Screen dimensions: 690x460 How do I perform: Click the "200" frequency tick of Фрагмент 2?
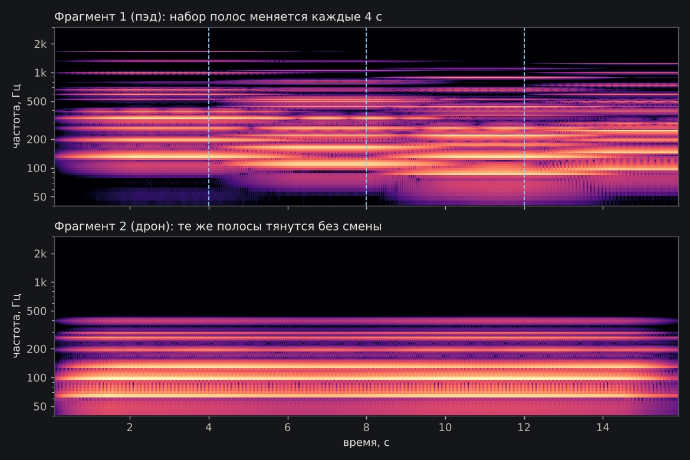click(x=37, y=349)
